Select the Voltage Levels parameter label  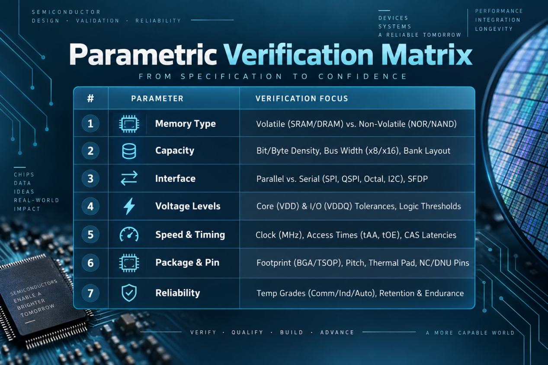(x=188, y=206)
